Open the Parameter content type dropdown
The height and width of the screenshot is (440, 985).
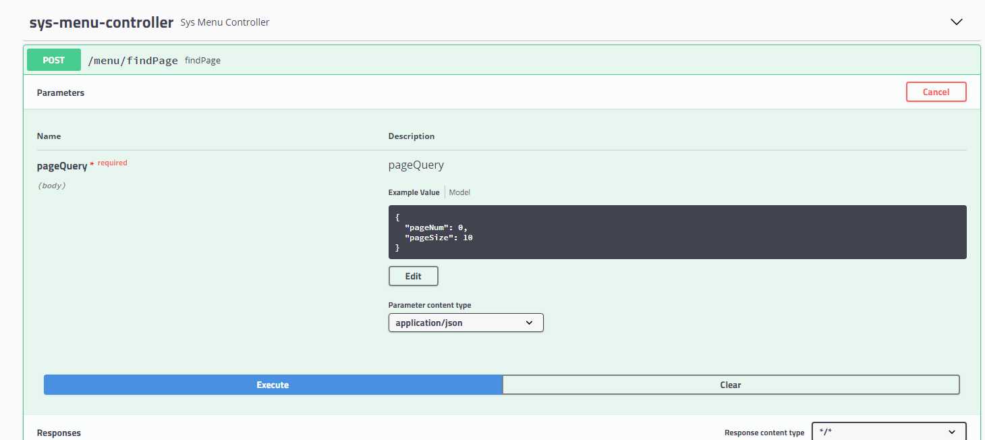point(466,323)
